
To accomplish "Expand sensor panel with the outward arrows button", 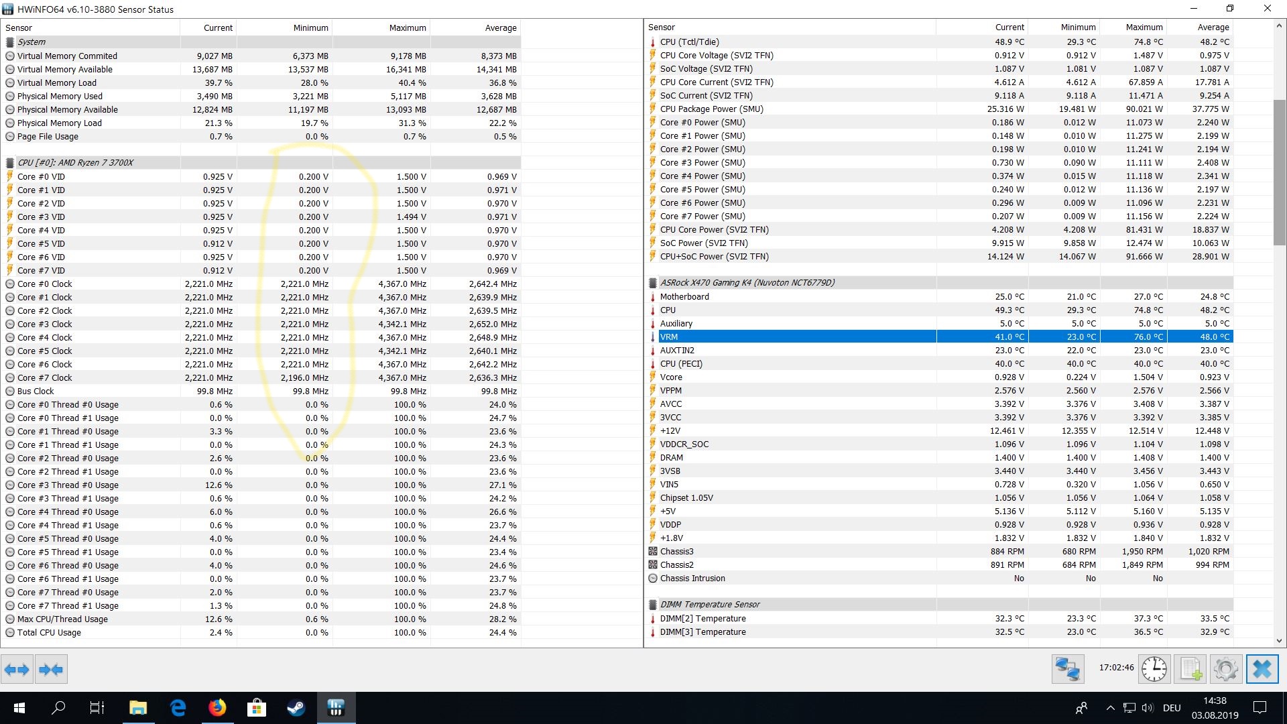I will pos(17,669).
